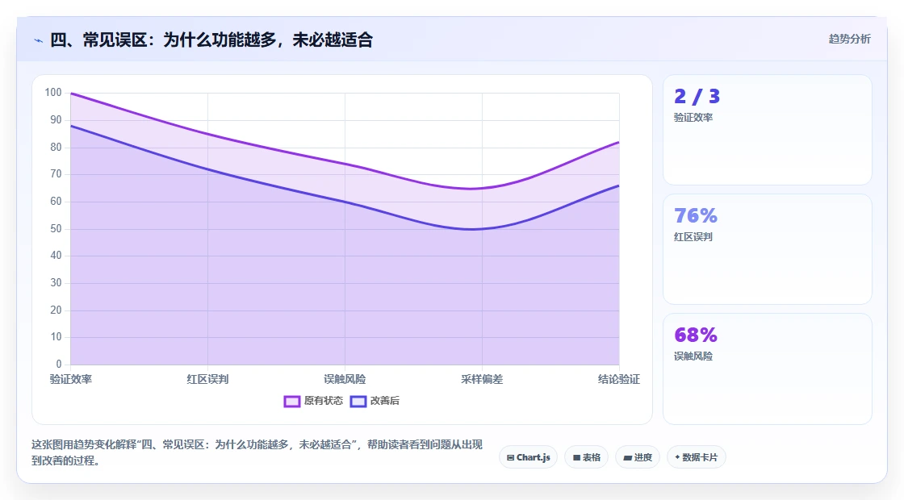
Task: Click the 误触风险 x-axis label
Action: tap(345, 379)
